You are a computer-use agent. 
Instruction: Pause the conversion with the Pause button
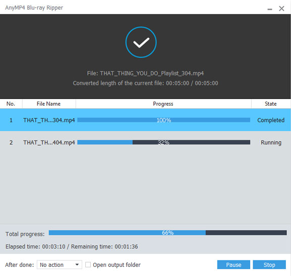[234, 265]
